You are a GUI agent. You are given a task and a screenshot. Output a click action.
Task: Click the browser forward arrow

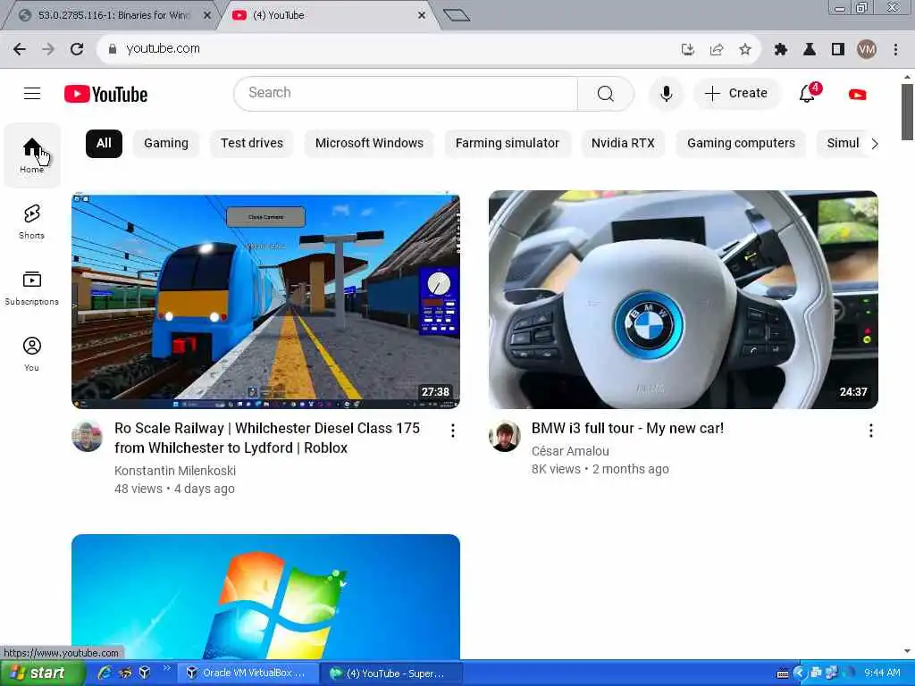[x=48, y=49]
